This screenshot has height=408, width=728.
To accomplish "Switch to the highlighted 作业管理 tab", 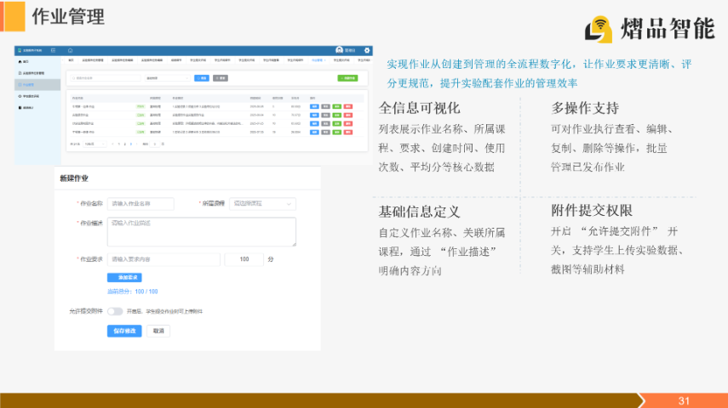I will [318, 61].
